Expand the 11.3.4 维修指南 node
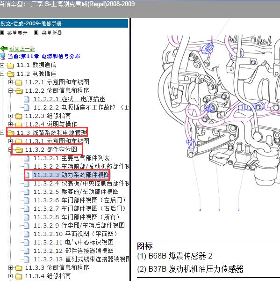The height and width of the screenshot is (281, 280). tap(11, 276)
